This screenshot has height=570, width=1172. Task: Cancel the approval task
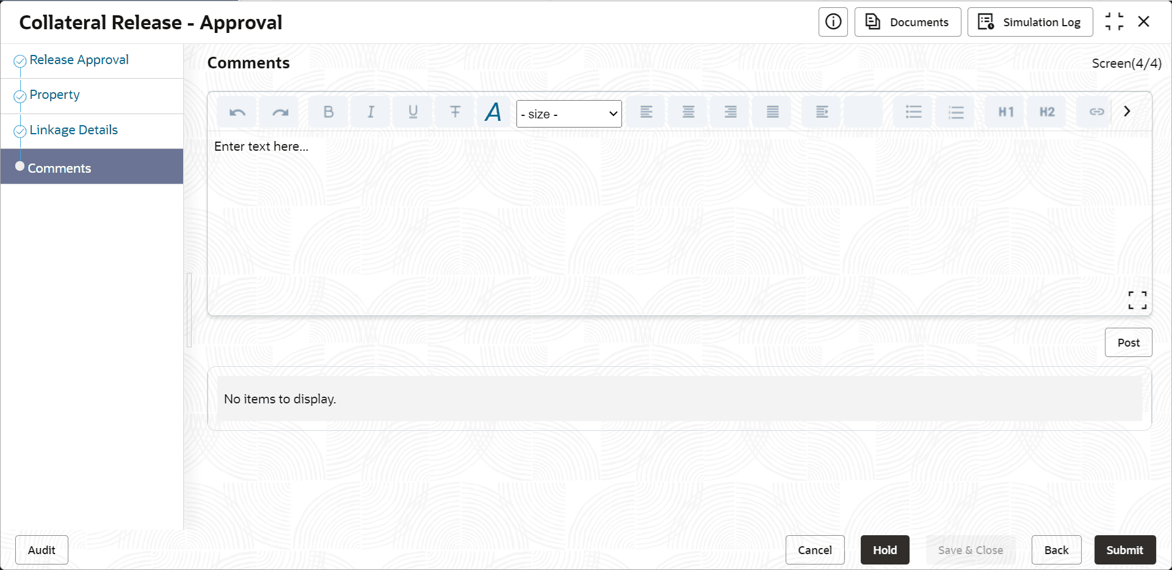pos(815,550)
